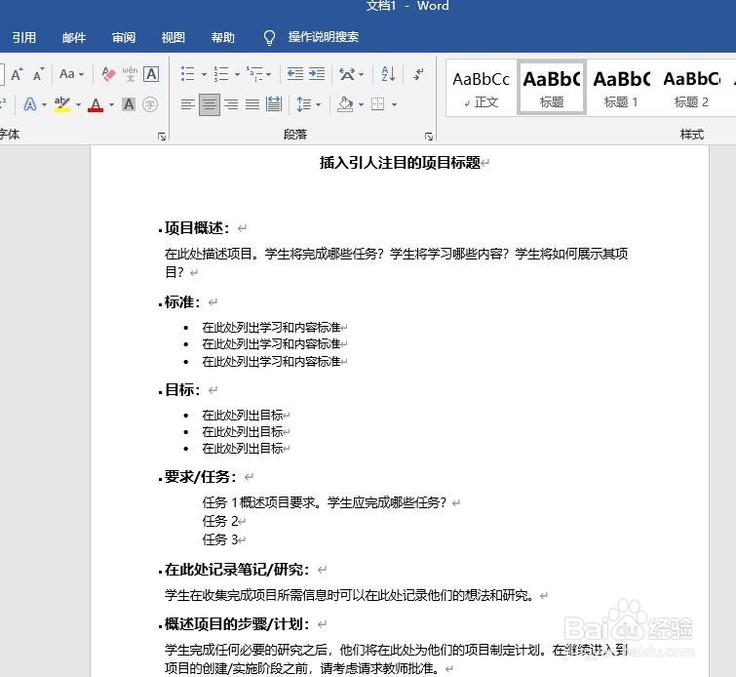
Task: Toggle Character Shading gray A icon
Action: (129, 103)
